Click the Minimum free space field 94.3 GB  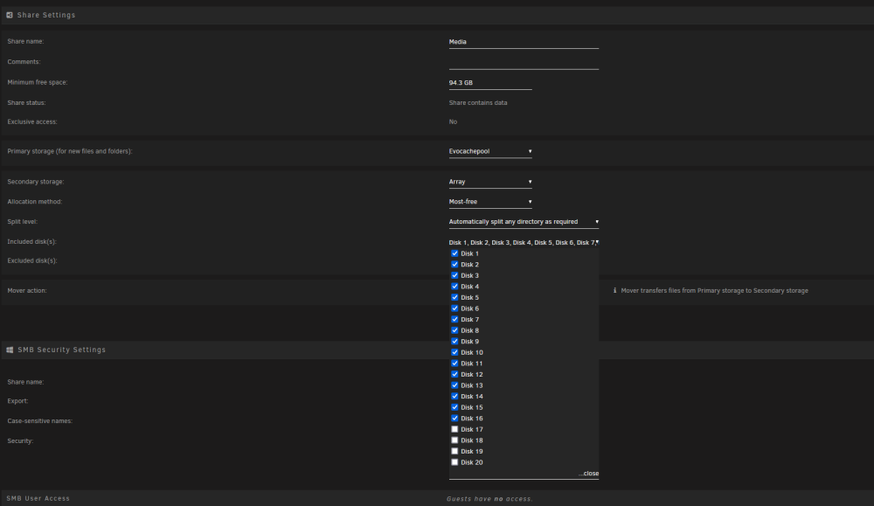click(x=490, y=82)
